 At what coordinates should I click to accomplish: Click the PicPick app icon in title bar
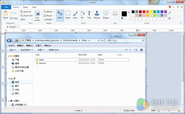click(4, 2)
